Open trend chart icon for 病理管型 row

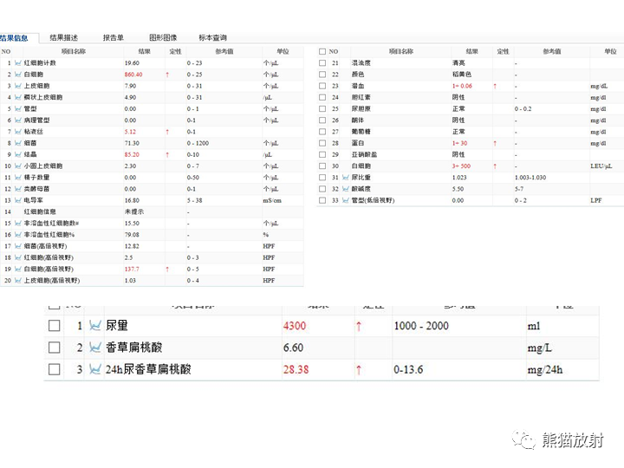point(18,120)
